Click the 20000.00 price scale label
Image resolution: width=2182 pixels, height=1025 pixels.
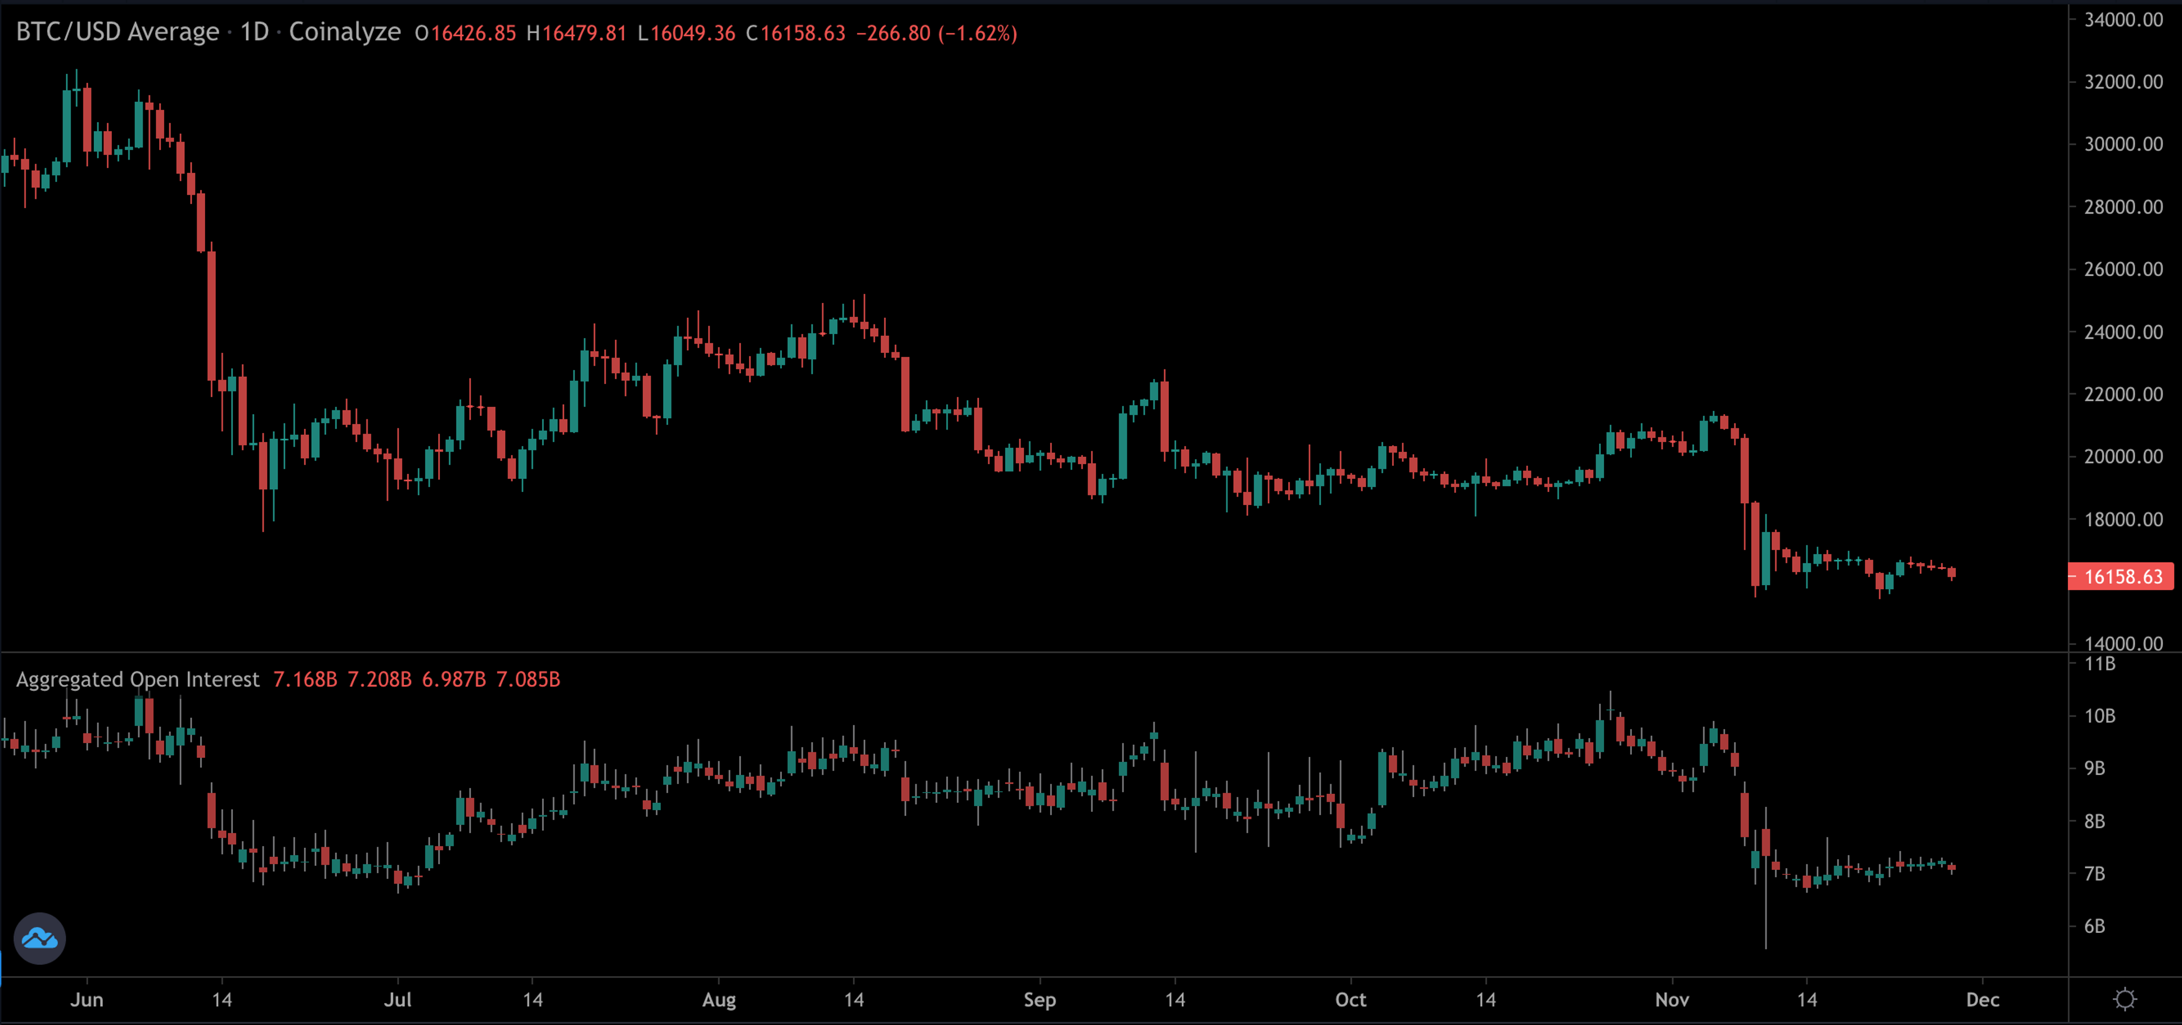[x=2123, y=457]
